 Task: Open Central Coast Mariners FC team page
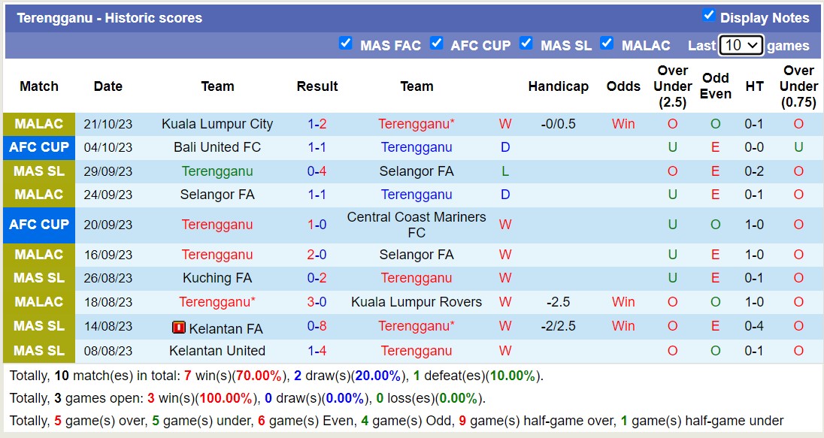(417, 225)
